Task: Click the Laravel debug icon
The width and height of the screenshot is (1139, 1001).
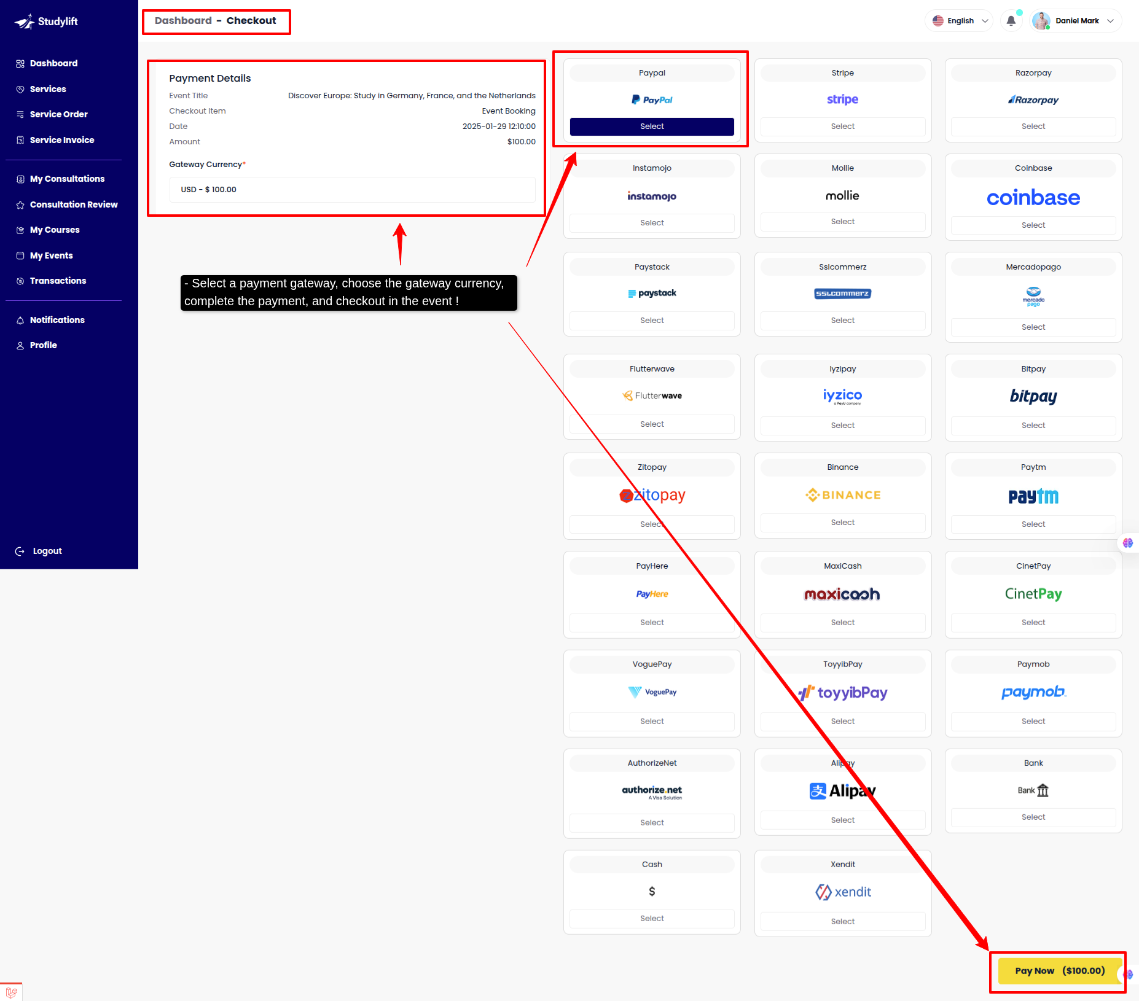Action: pos(11,992)
